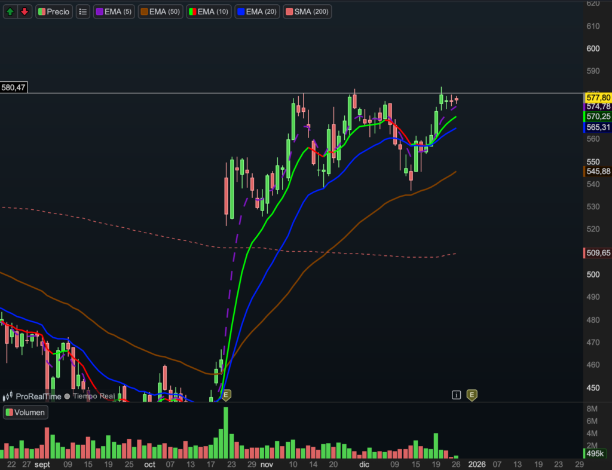Click the right E event marker
The width and height of the screenshot is (612, 470).
coord(472,395)
